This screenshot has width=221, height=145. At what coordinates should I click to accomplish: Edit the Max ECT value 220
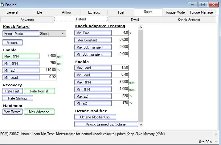click(120, 96)
